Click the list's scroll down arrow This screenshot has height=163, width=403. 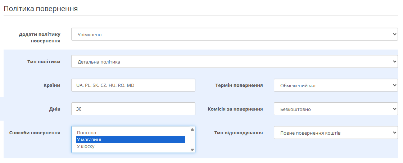click(192, 150)
